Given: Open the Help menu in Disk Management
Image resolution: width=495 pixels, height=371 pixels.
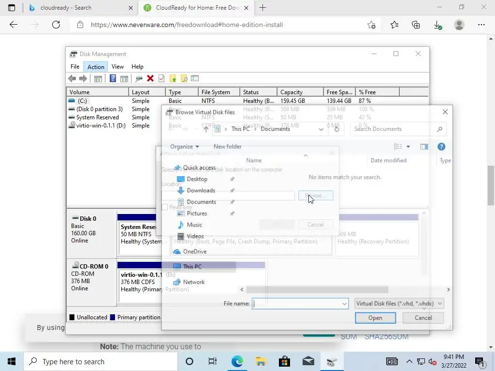Looking at the screenshot, I should (x=137, y=67).
